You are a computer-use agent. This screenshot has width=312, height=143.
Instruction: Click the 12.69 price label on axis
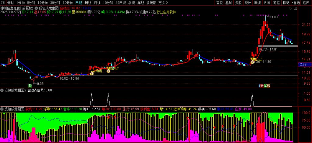[x=302, y=65]
